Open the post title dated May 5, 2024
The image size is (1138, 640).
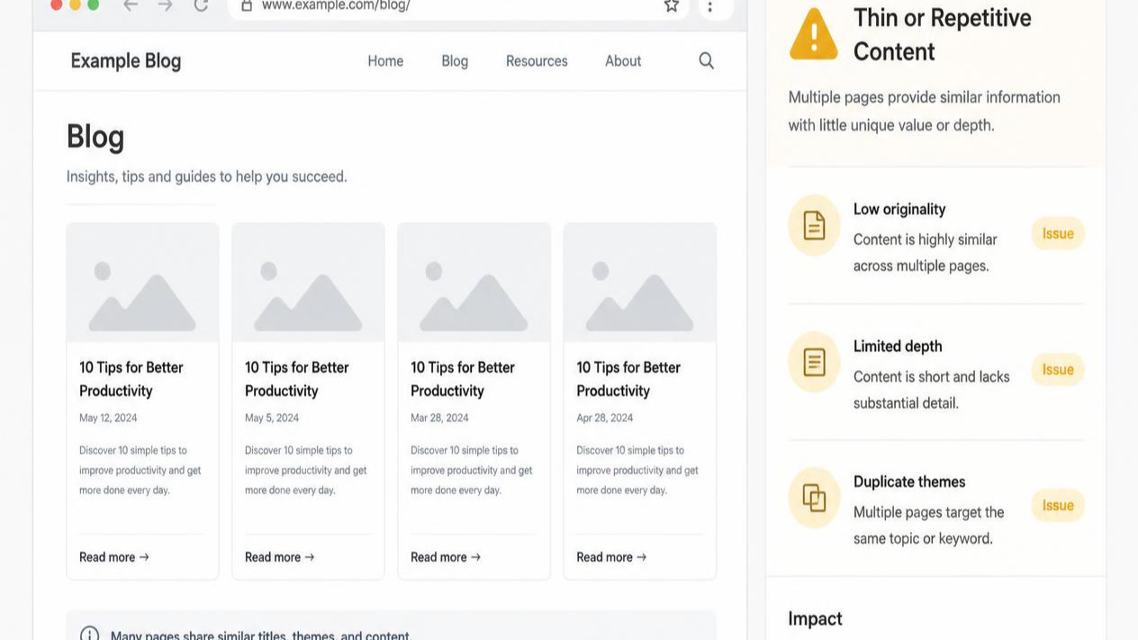click(x=297, y=379)
